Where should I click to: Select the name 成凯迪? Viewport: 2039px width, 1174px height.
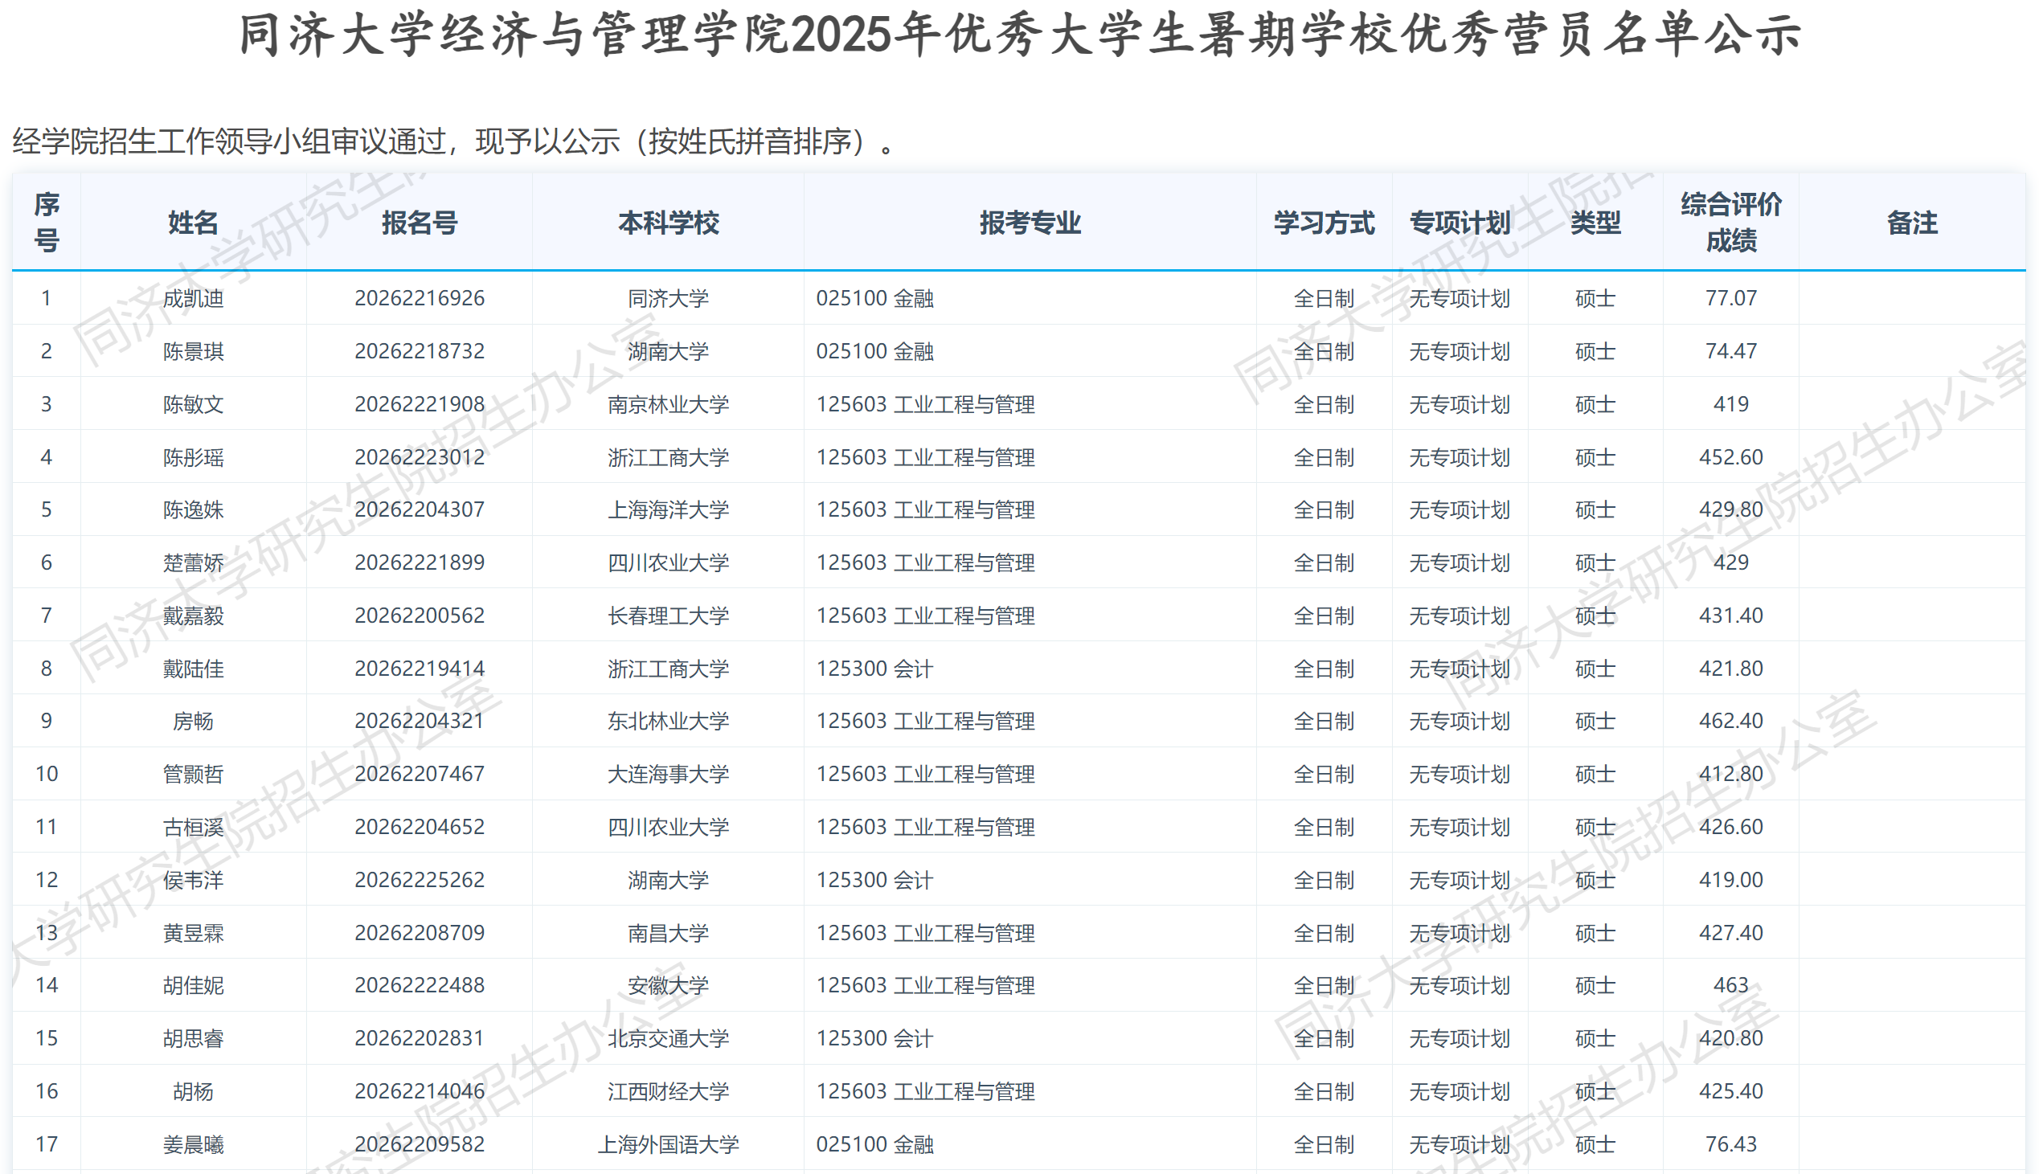tap(194, 298)
